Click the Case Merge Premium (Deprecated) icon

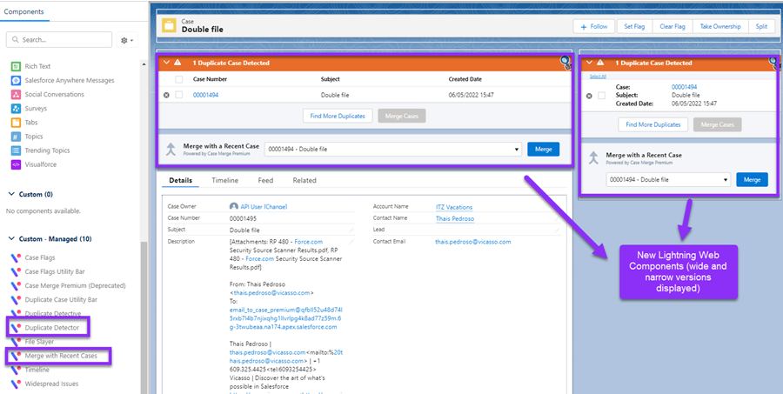(16, 285)
